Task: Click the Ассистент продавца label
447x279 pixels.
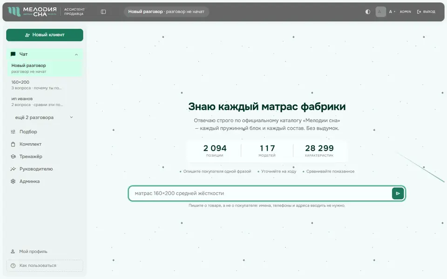Action: (x=74, y=12)
